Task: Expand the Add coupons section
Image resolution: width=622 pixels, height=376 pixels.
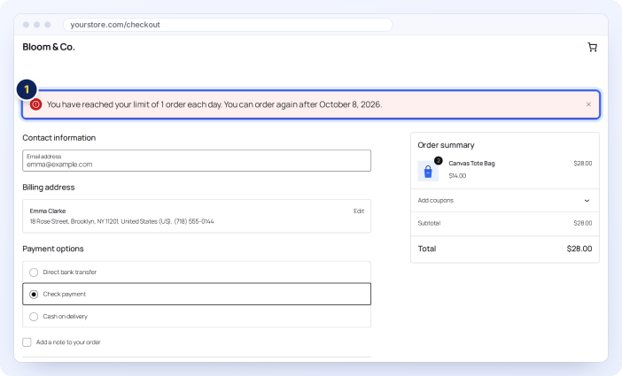Action: [x=504, y=201]
